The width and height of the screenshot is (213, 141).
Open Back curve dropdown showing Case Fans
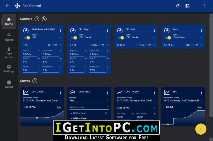click(187, 37)
